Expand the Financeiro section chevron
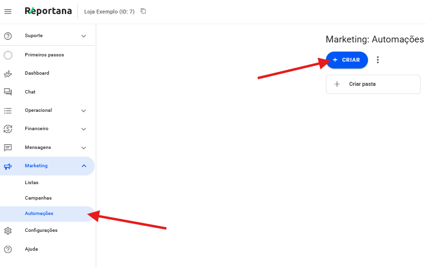Image resolution: width=426 pixels, height=268 pixels. (x=84, y=129)
